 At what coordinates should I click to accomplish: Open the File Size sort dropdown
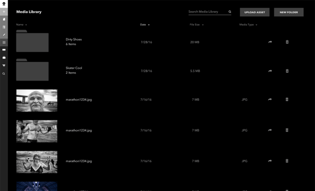tap(197, 25)
